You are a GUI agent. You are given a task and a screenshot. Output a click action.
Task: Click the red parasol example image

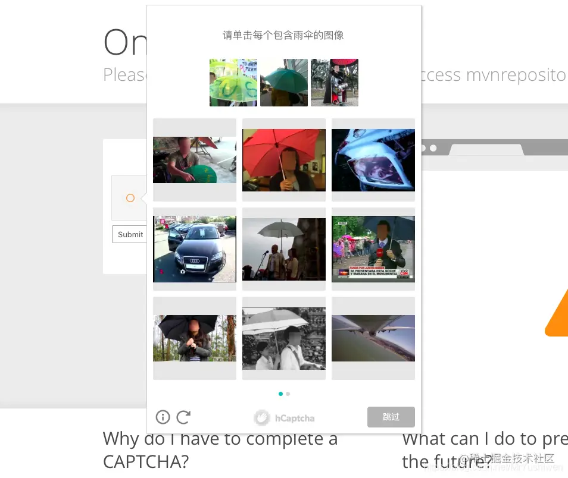[335, 83]
